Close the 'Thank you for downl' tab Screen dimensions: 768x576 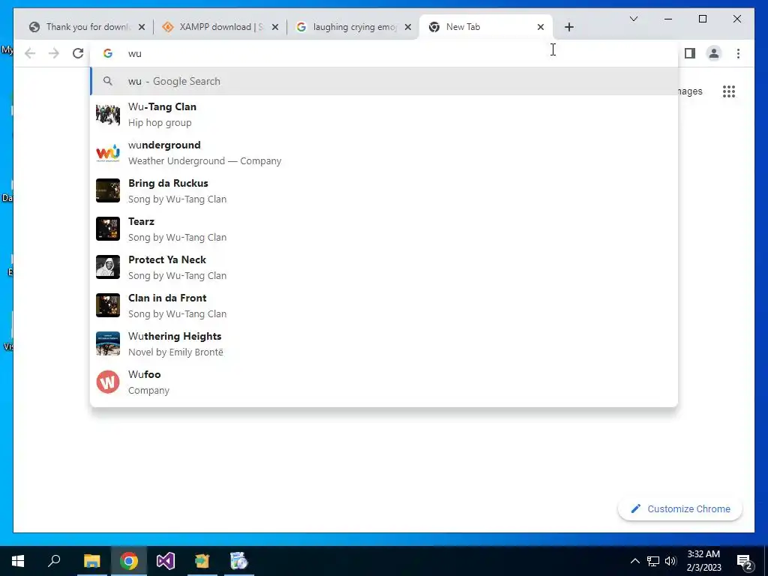[x=142, y=27]
